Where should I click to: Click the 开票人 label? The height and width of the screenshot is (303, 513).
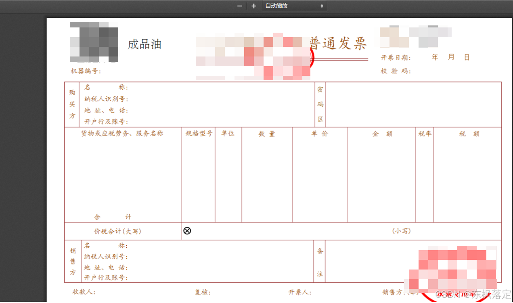tap(299, 292)
